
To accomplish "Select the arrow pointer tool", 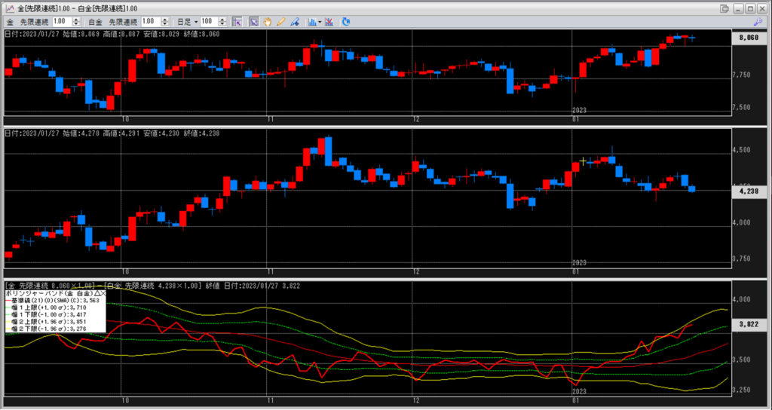I will (x=253, y=22).
